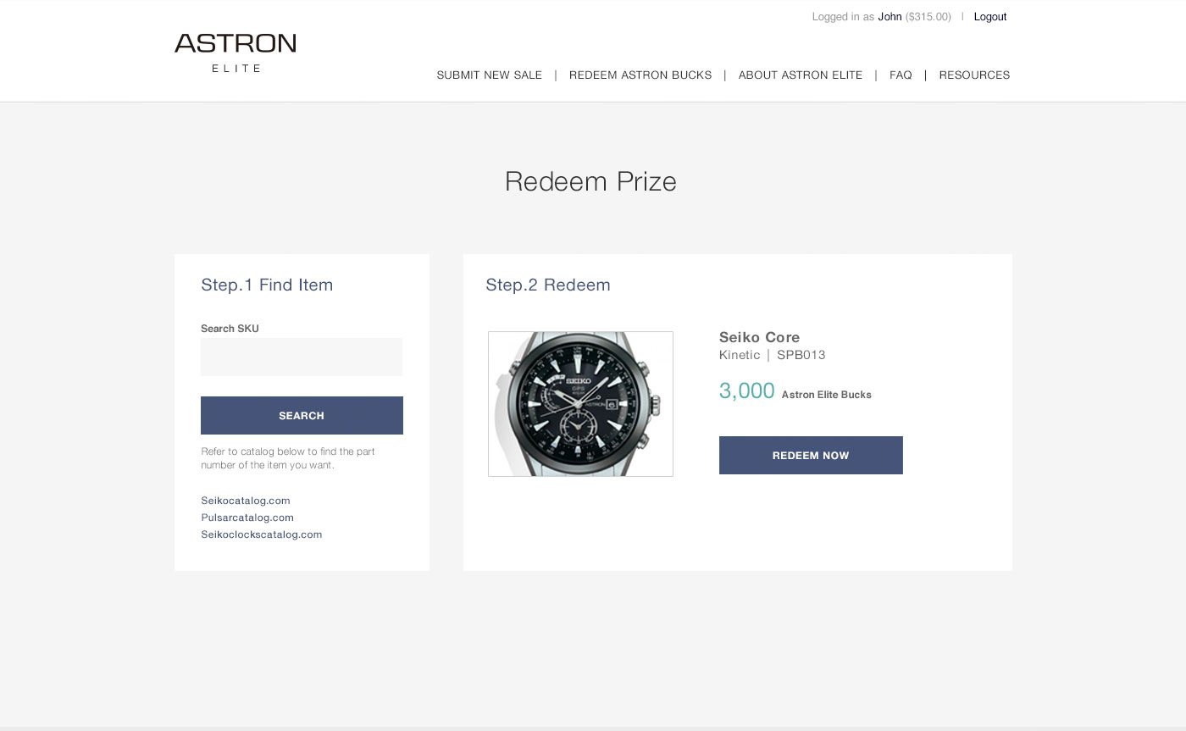1186x731 pixels.
Task: Open the Resources menu item
Action: 974,75
